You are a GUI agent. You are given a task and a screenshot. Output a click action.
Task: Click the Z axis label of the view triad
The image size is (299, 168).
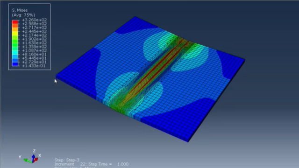click(34, 151)
